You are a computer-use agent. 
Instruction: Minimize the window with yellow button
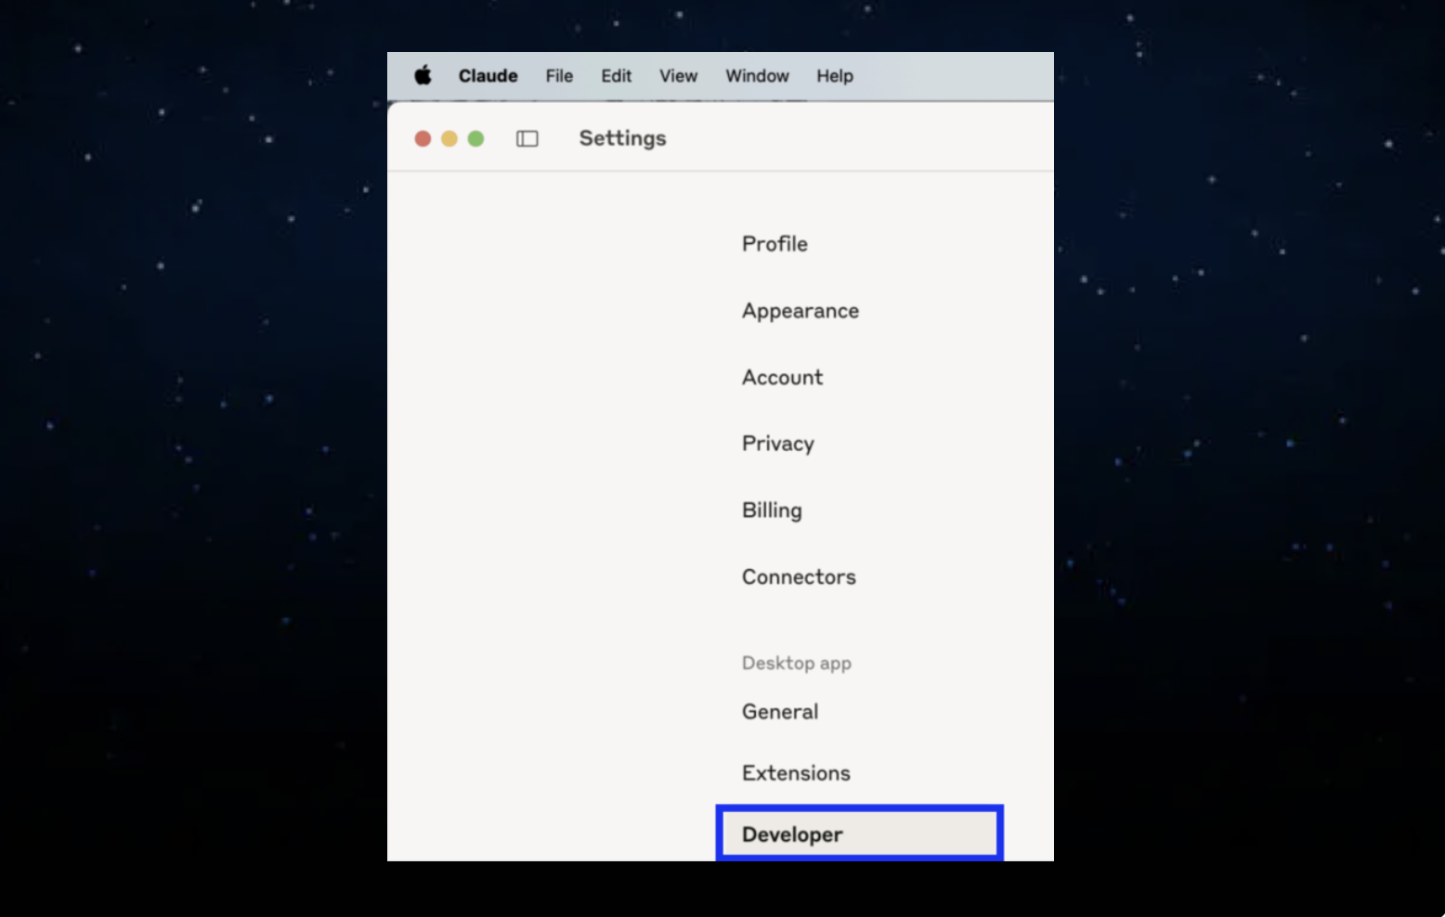449,138
